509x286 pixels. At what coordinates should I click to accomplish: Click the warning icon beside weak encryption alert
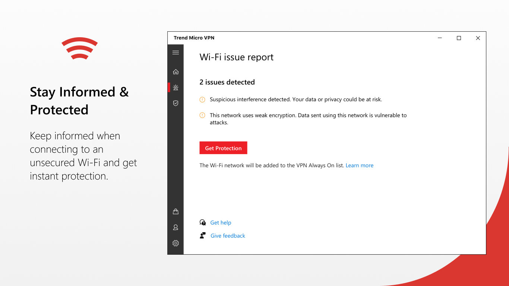coord(202,115)
